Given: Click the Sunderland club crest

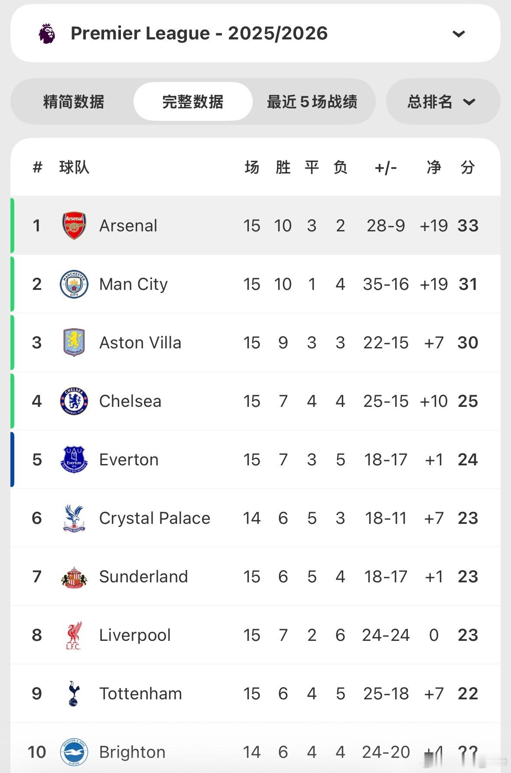Looking at the screenshot, I should [x=74, y=577].
